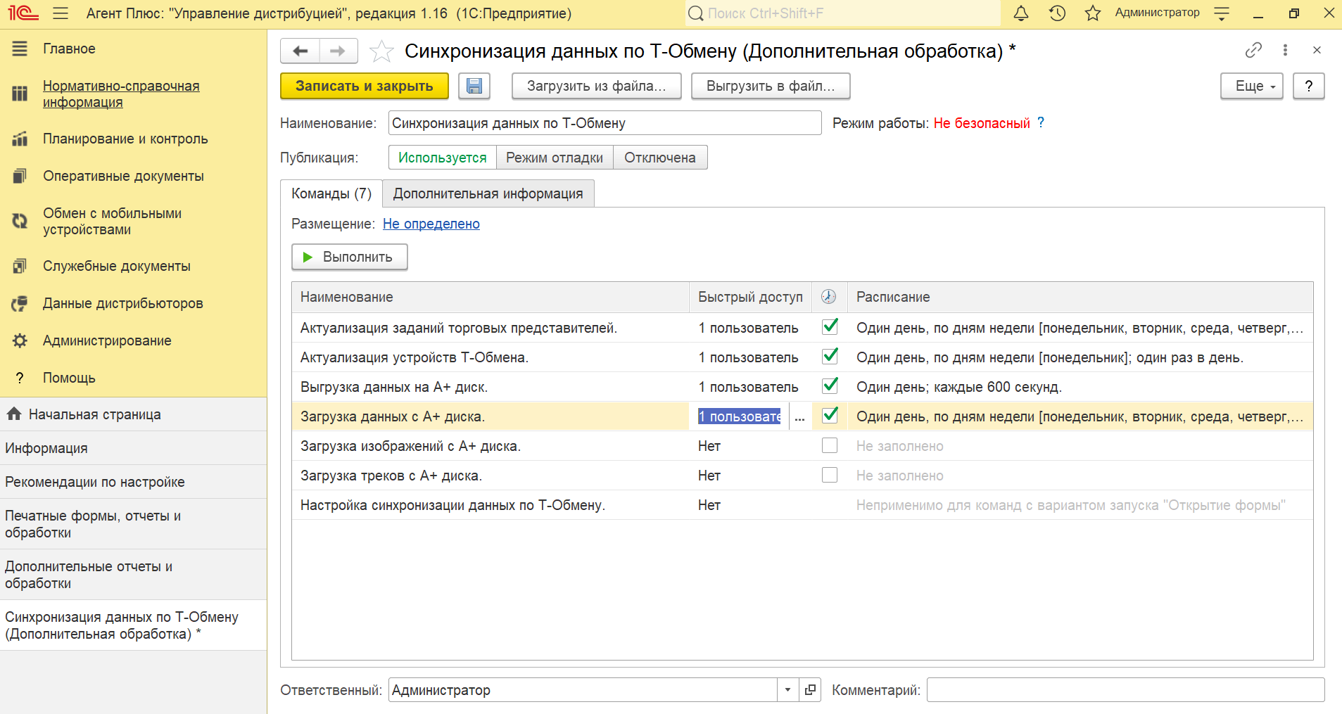Enable schedule for Загрузка треков с А+ диска
This screenshot has width=1342, height=714.
point(830,475)
